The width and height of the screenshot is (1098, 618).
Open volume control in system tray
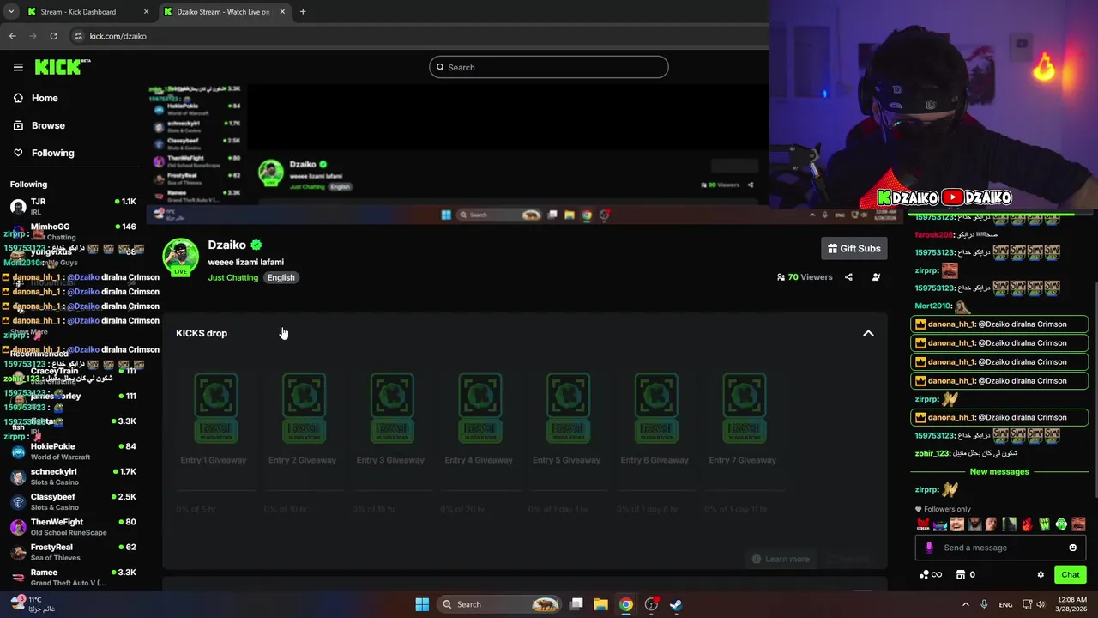[x=1041, y=604]
